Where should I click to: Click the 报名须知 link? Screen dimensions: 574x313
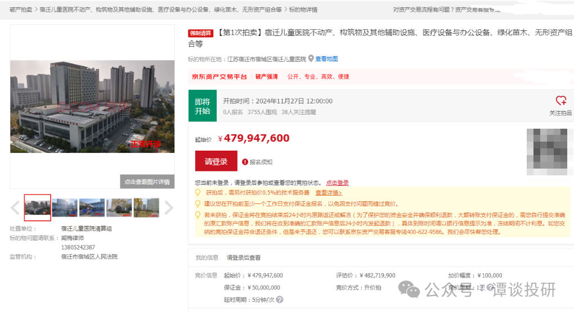tap(261, 162)
